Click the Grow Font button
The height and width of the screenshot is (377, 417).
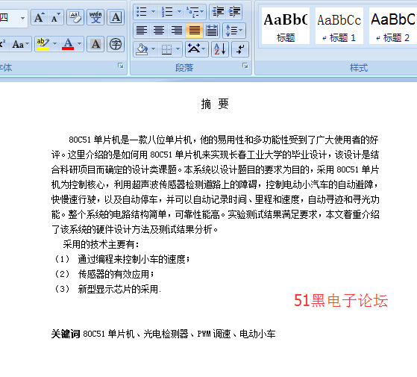click(39, 18)
